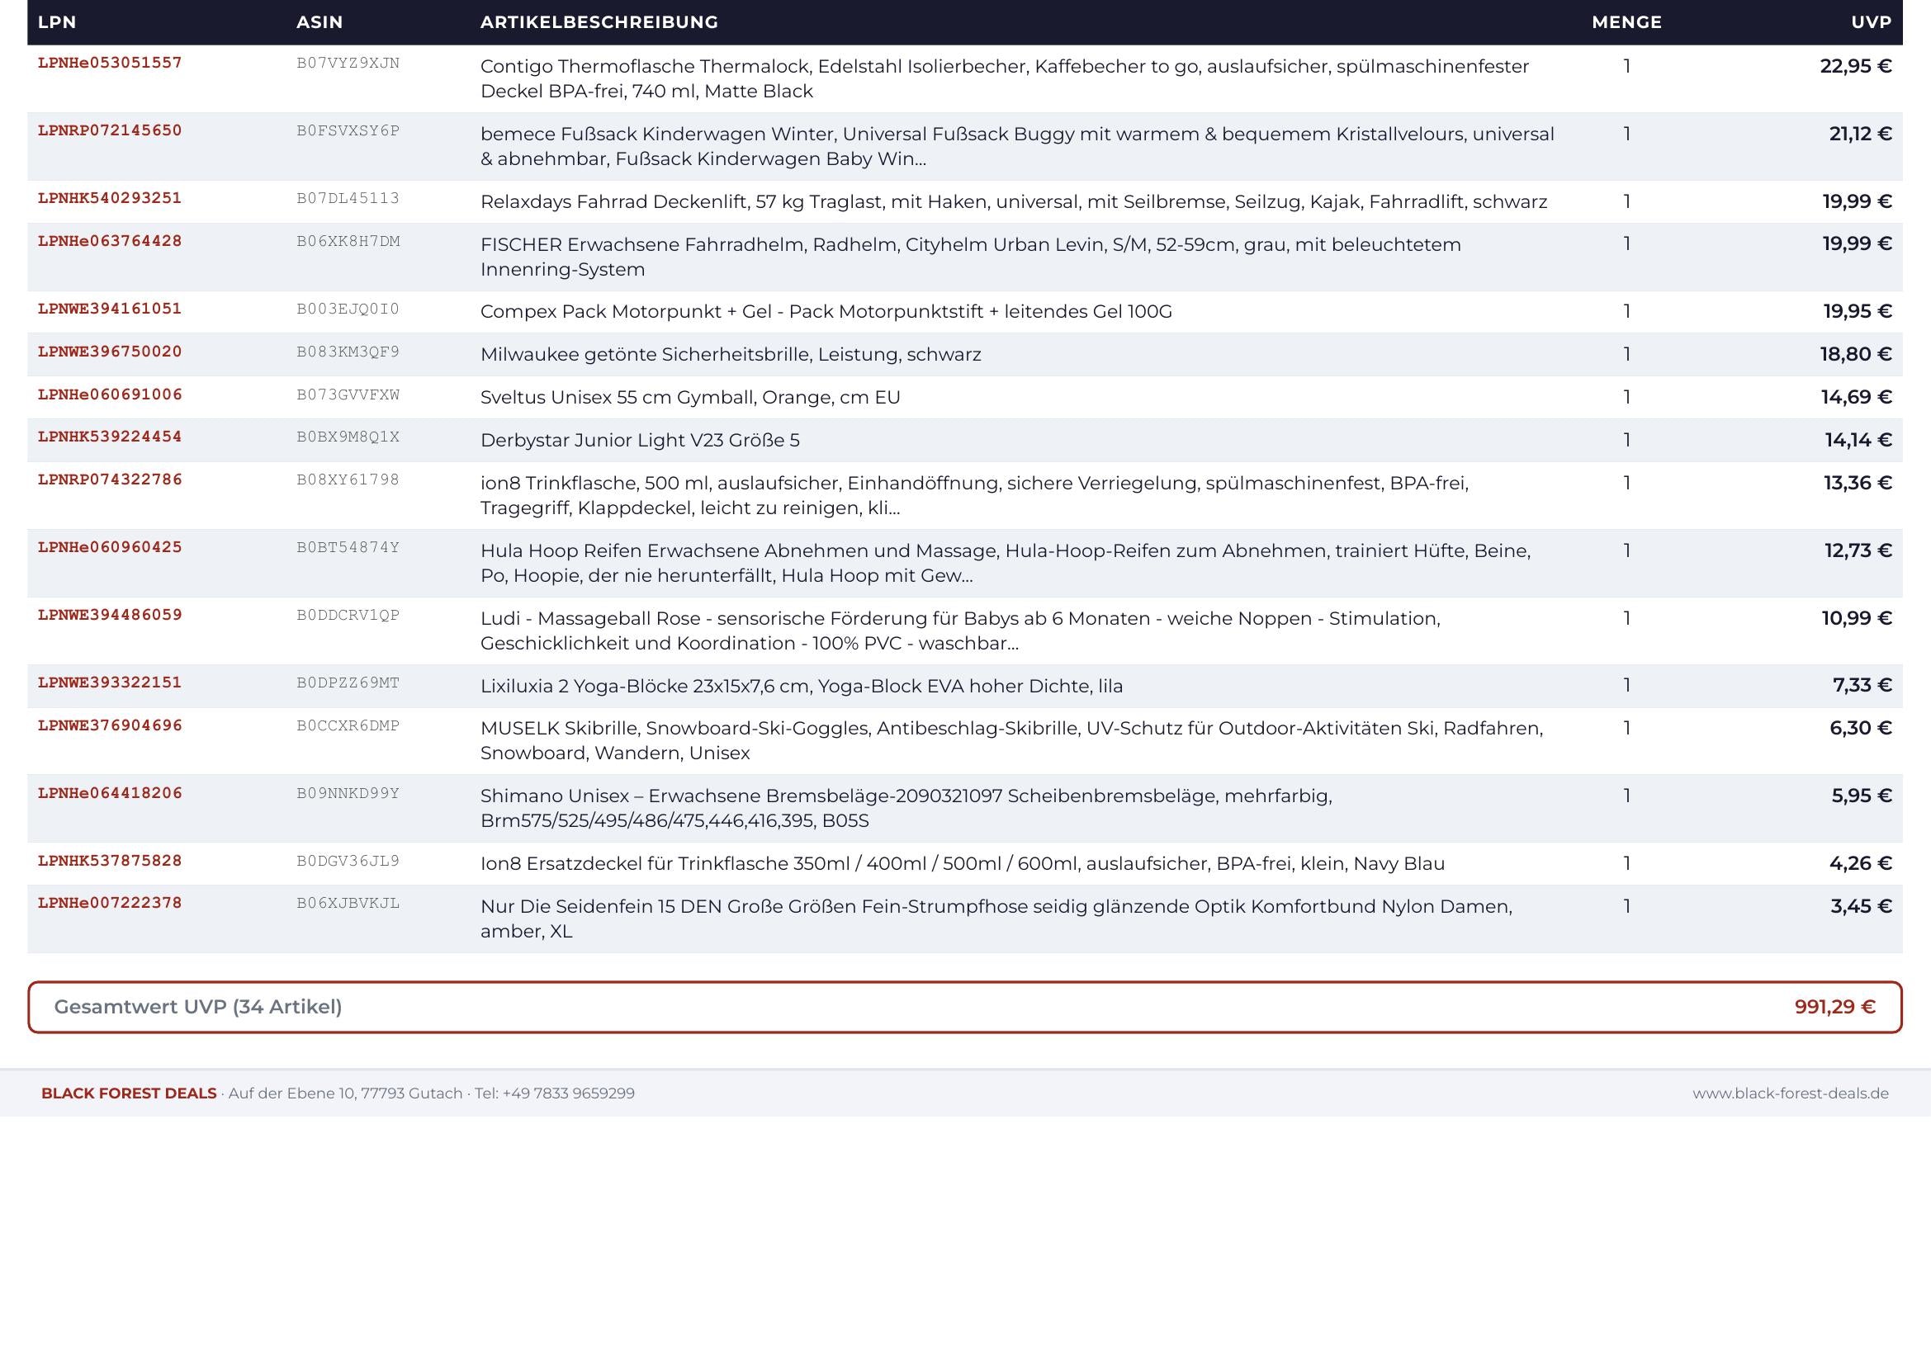Click the Gesamtwert UVP total box
1931x1365 pixels.
[x=964, y=1007]
